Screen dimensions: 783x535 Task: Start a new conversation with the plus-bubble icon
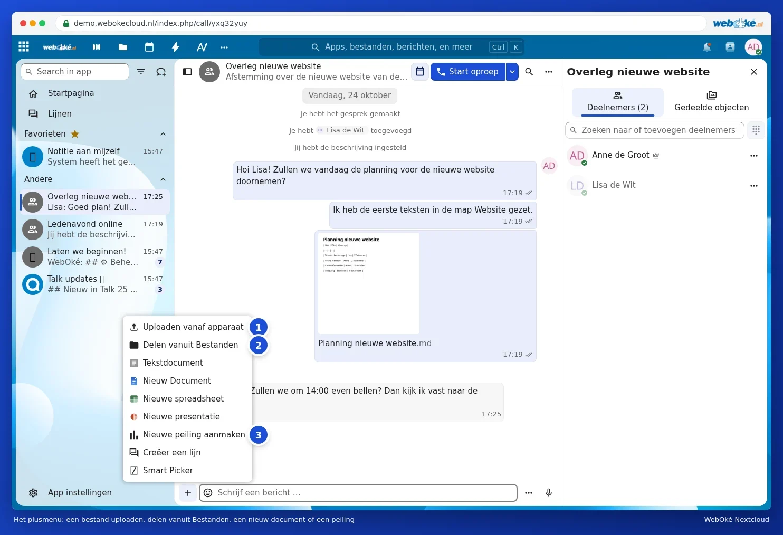click(161, 72)
